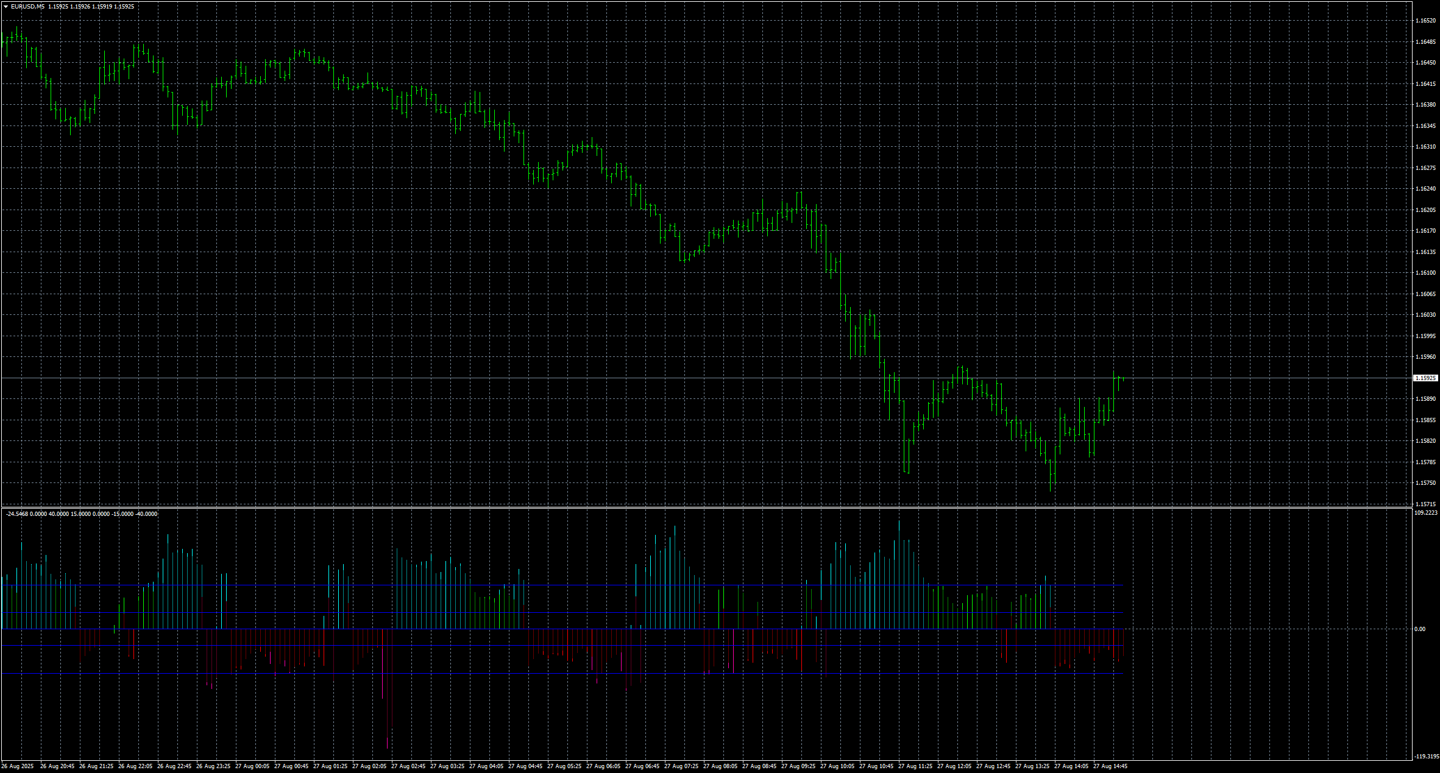Click the 27 Aug 00:45 time label
The width and height of the screenshot is (1440, 773).
point(291,766)
